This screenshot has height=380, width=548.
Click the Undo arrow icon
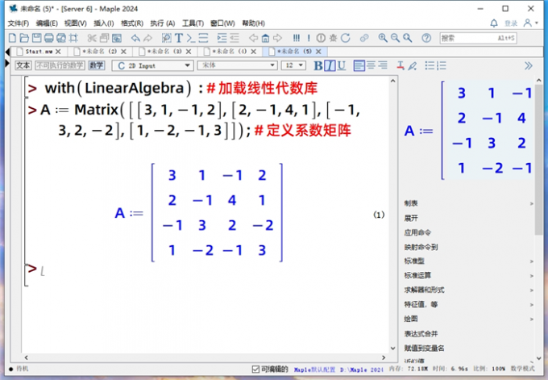(135, 38)
